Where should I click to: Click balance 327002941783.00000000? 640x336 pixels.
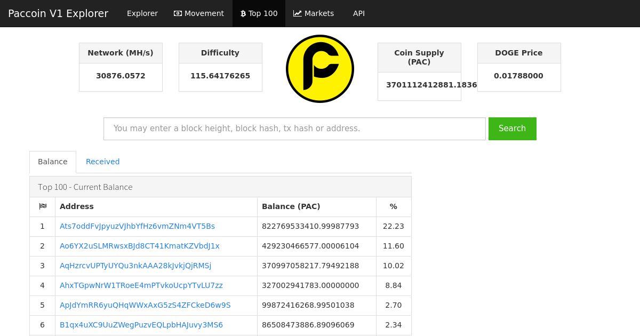pyautogui.click(x=310, y=285)
